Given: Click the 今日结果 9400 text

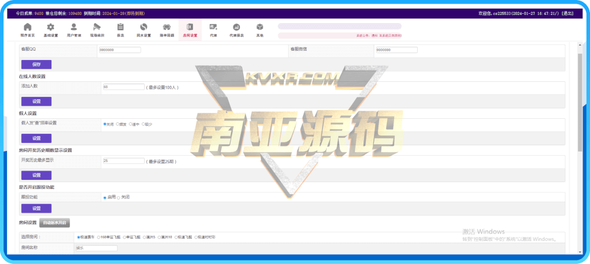Looking at the screenshot, I should (x=29, y=13).
